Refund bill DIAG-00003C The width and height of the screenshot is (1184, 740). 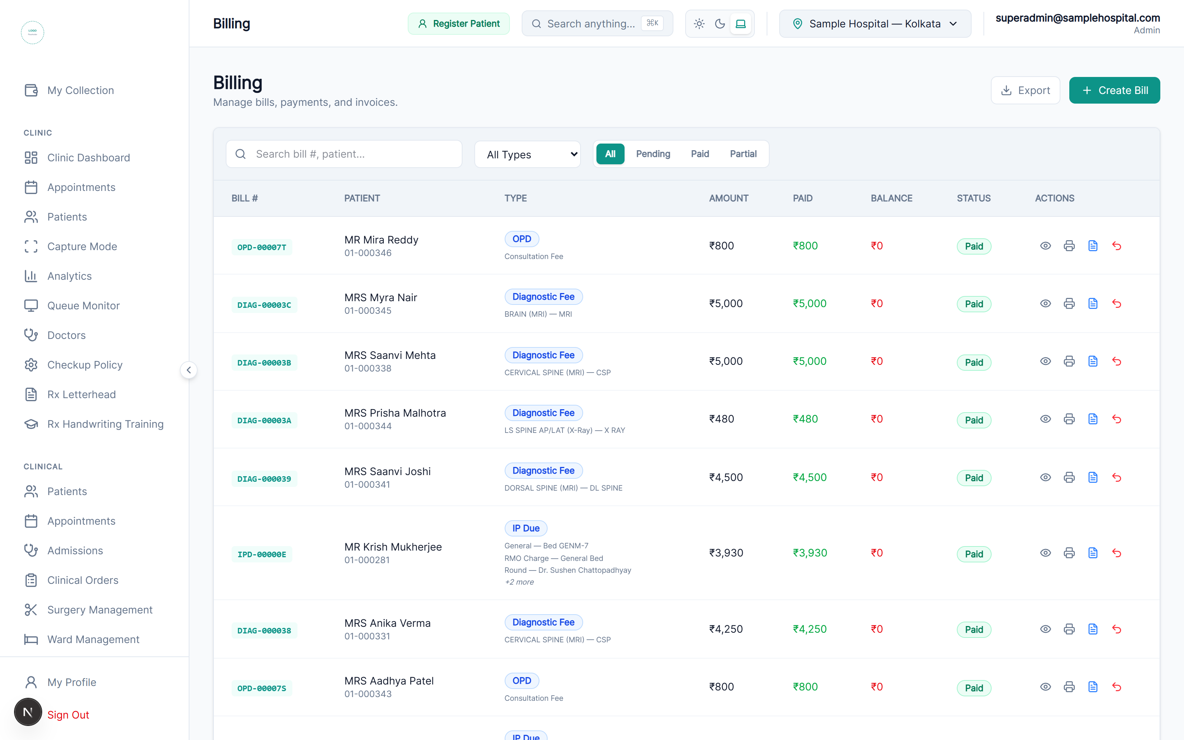click(1117, 303)
